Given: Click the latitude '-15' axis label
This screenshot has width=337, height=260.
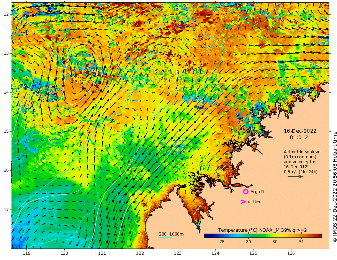Looking at the screenshot, I should click(6, 131).
